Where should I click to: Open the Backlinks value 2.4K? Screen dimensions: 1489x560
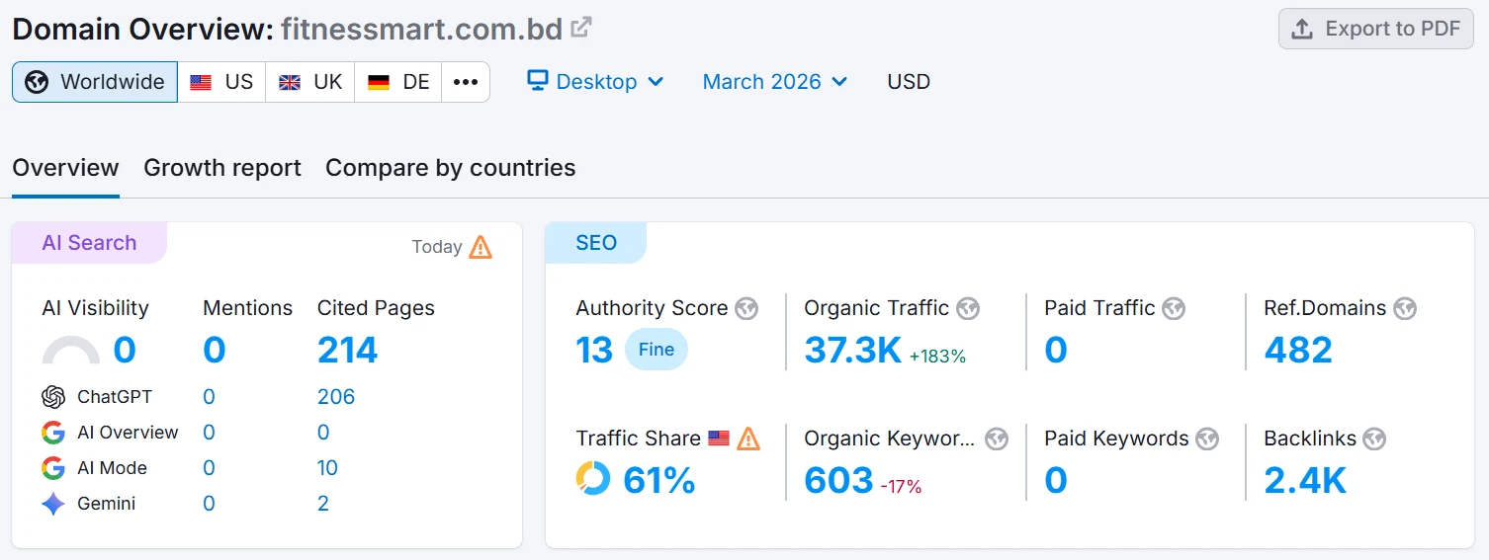point(1305,481)
